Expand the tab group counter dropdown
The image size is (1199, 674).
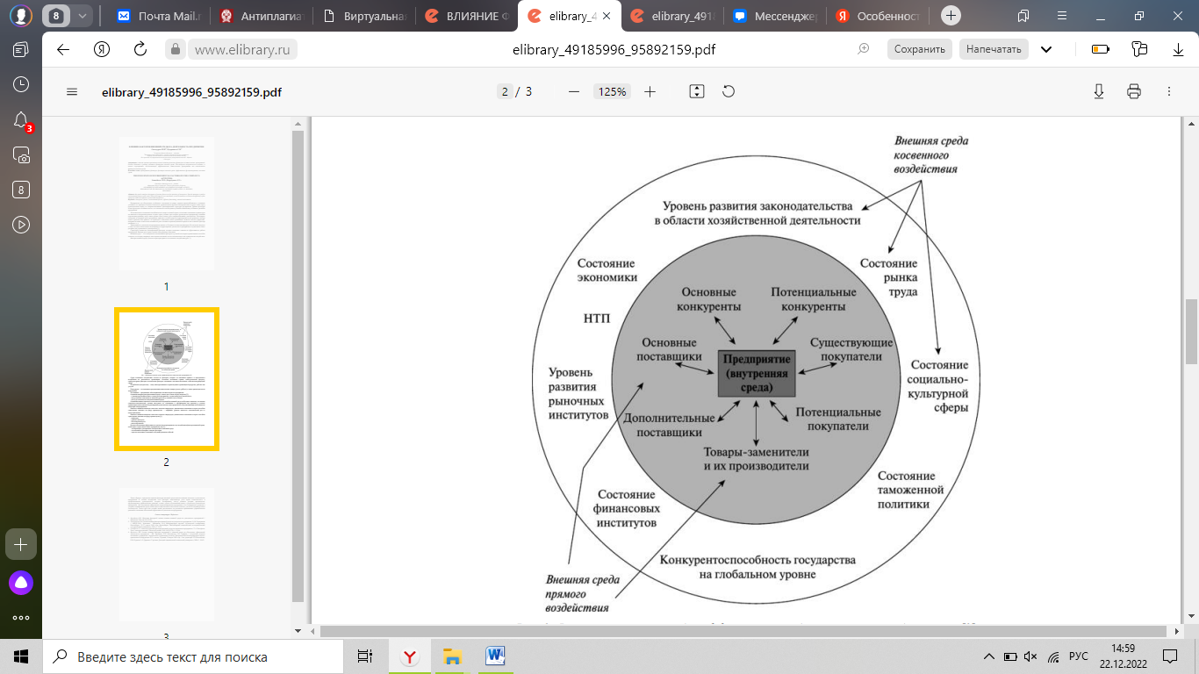83,16
